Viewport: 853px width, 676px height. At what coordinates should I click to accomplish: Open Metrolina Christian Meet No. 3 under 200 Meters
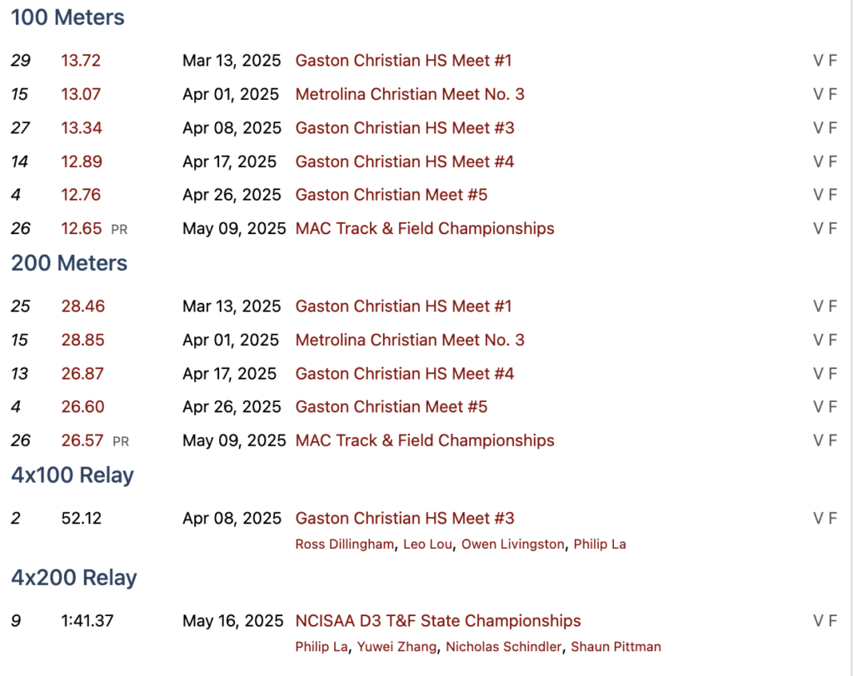tap(409, 340)
